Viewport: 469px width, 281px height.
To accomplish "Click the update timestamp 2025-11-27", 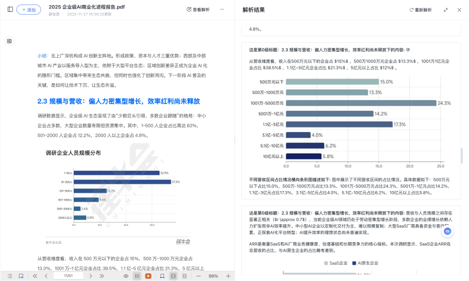I will [x=89, y=14].
